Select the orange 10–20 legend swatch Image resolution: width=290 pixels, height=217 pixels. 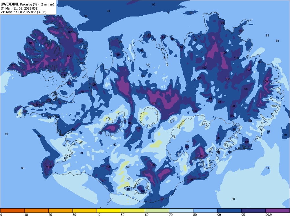coord(37,211)
